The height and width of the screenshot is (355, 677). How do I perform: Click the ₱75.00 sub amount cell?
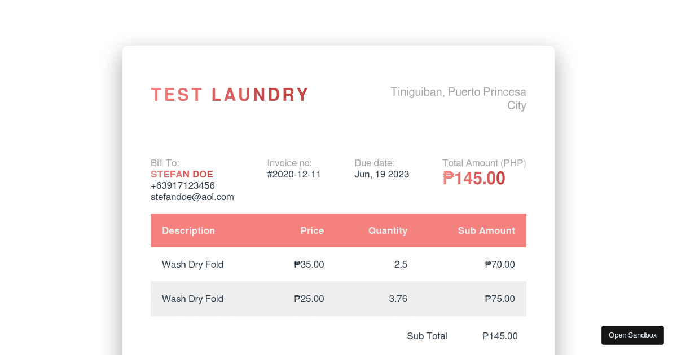500,299
